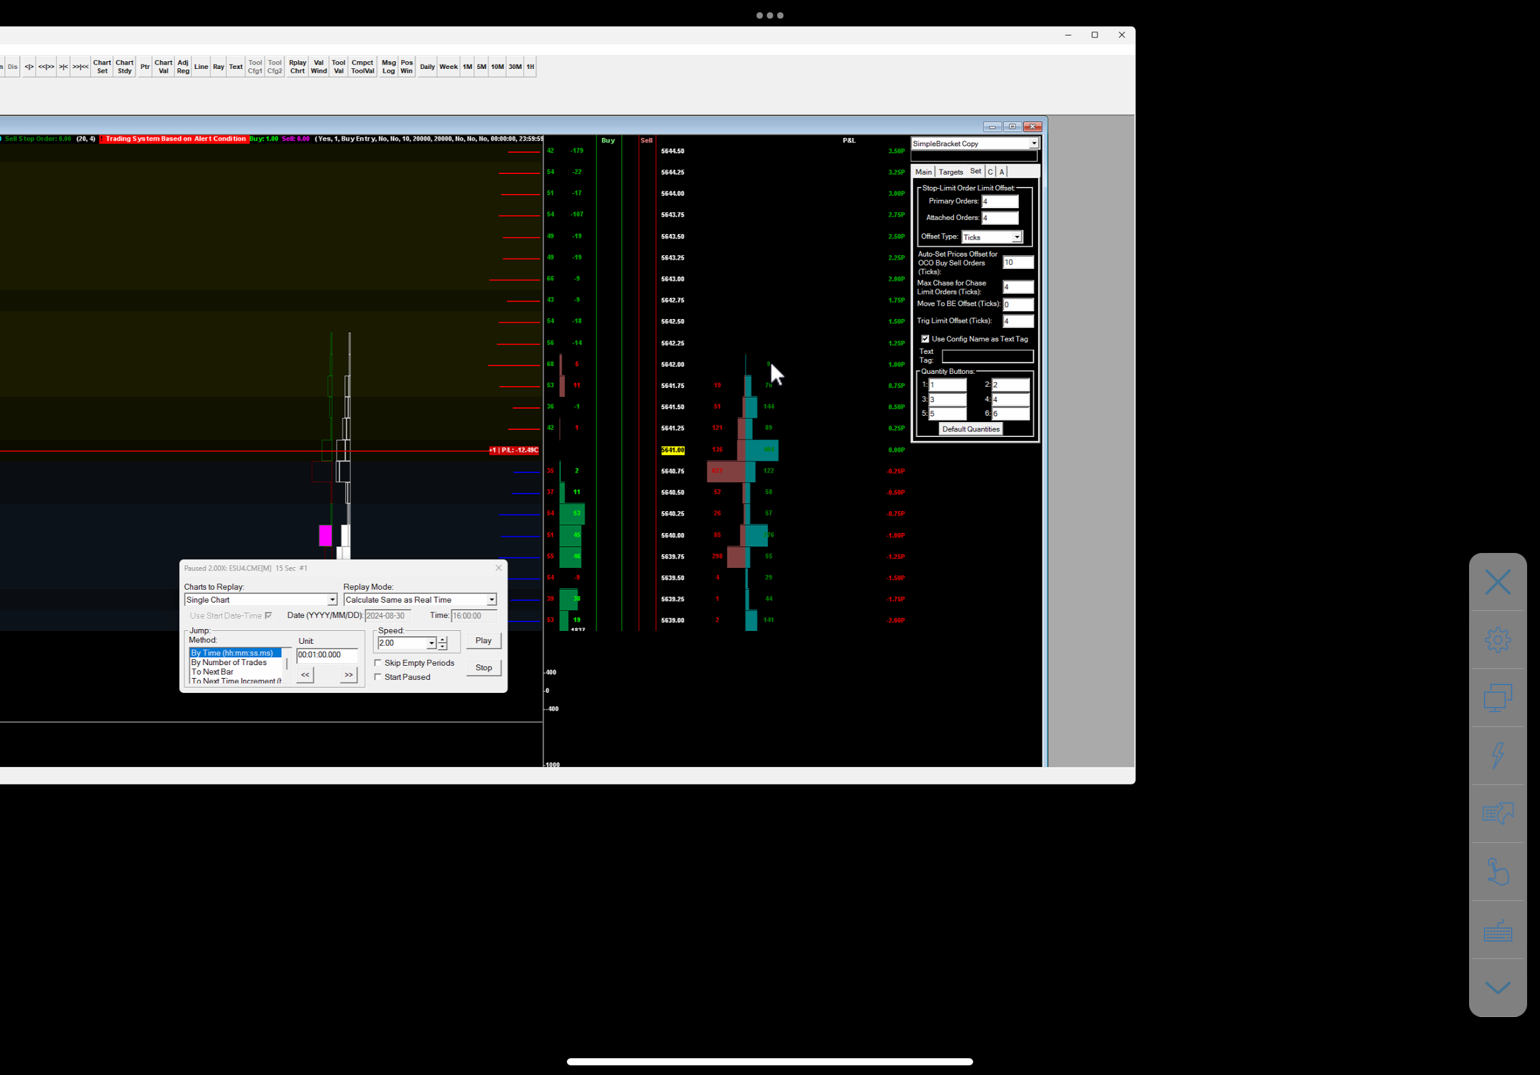1540x1075 pixels.
Task: Open the Offset Type Ticks dropdown
Action: pos(1016,237)
